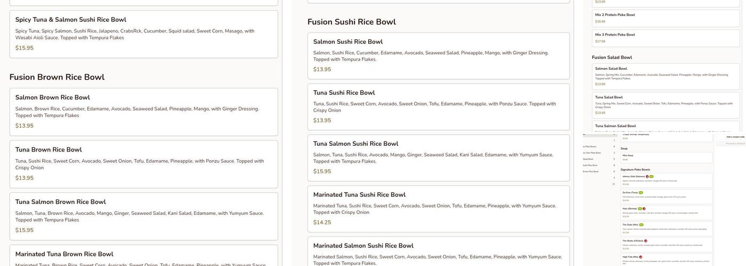This screenshot has height=266, width=746.
Task: Pick the Marinated Tuna Sushi Rice Bowl
Action: (438, 209)
